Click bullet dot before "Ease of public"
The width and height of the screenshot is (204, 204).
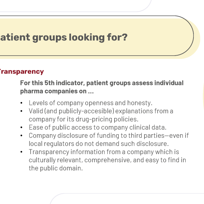(21, 128)
